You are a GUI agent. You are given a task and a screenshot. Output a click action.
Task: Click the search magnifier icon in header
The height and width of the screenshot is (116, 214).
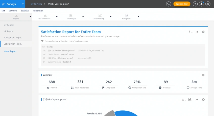click(x=169, y=4)
